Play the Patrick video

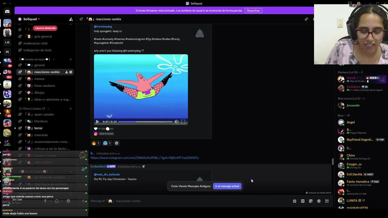click(97, 122)
